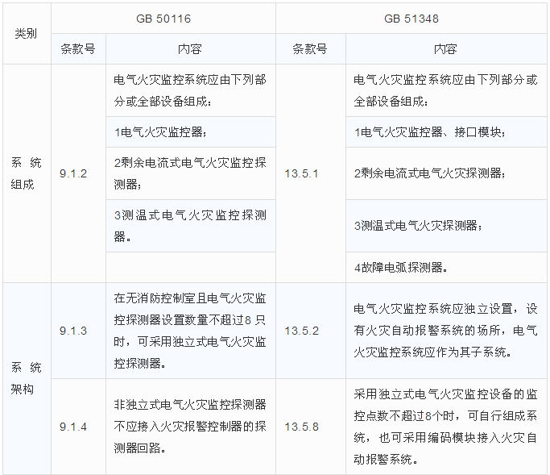Viewport: 550px width, 475px height.
Task: Select the 系统架构 category cell
Action: [x=26, y=378]
